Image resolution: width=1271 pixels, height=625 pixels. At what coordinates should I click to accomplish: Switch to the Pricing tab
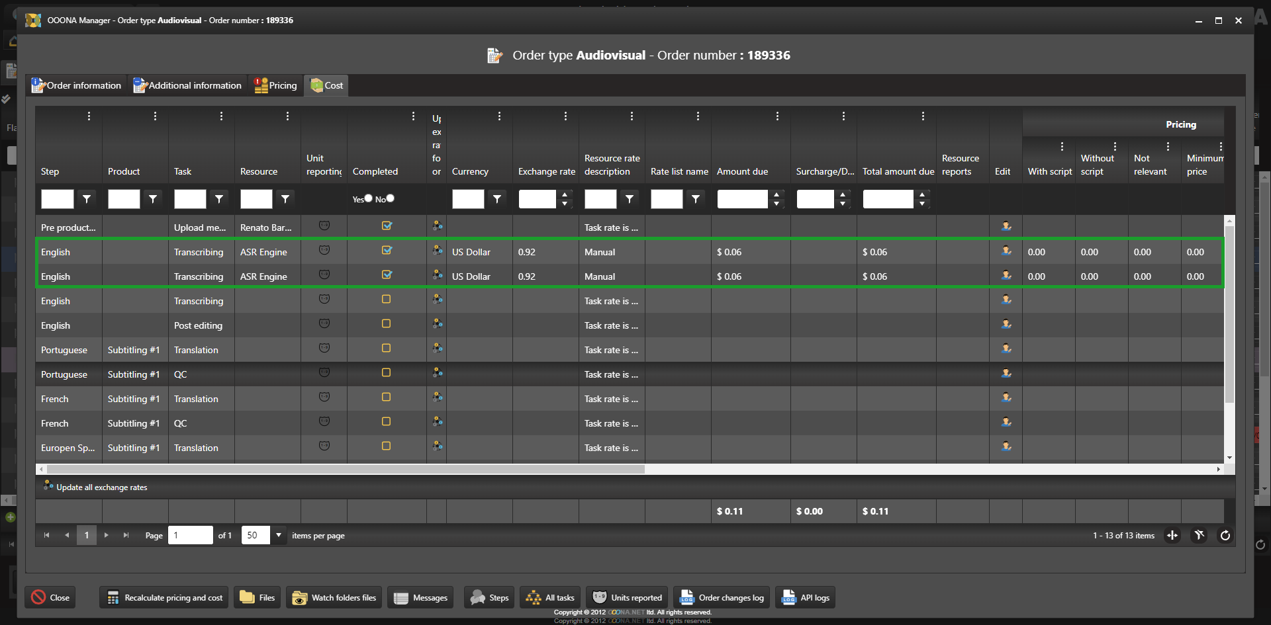276,85
